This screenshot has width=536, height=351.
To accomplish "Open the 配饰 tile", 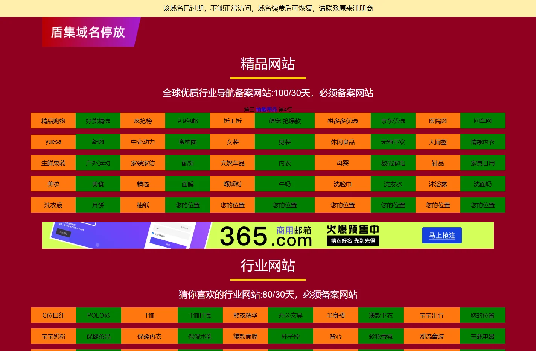I will (x=187, y=163).
